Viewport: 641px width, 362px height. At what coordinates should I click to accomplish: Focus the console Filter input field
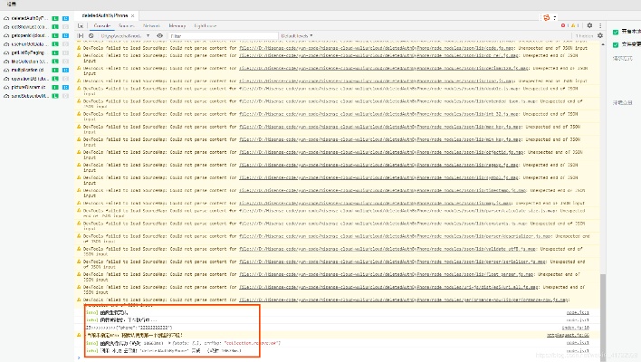pyautogui.click(x=224, y=36)
